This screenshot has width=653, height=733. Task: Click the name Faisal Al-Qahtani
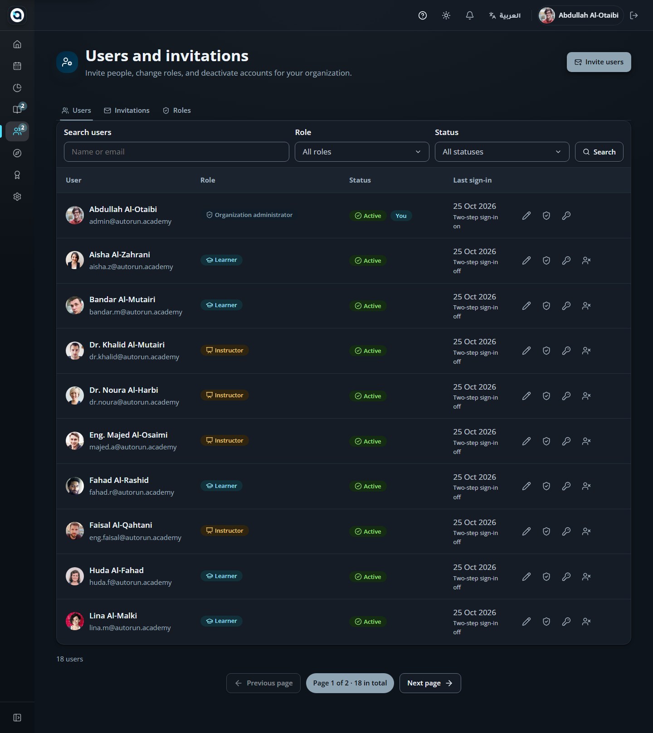121,525
